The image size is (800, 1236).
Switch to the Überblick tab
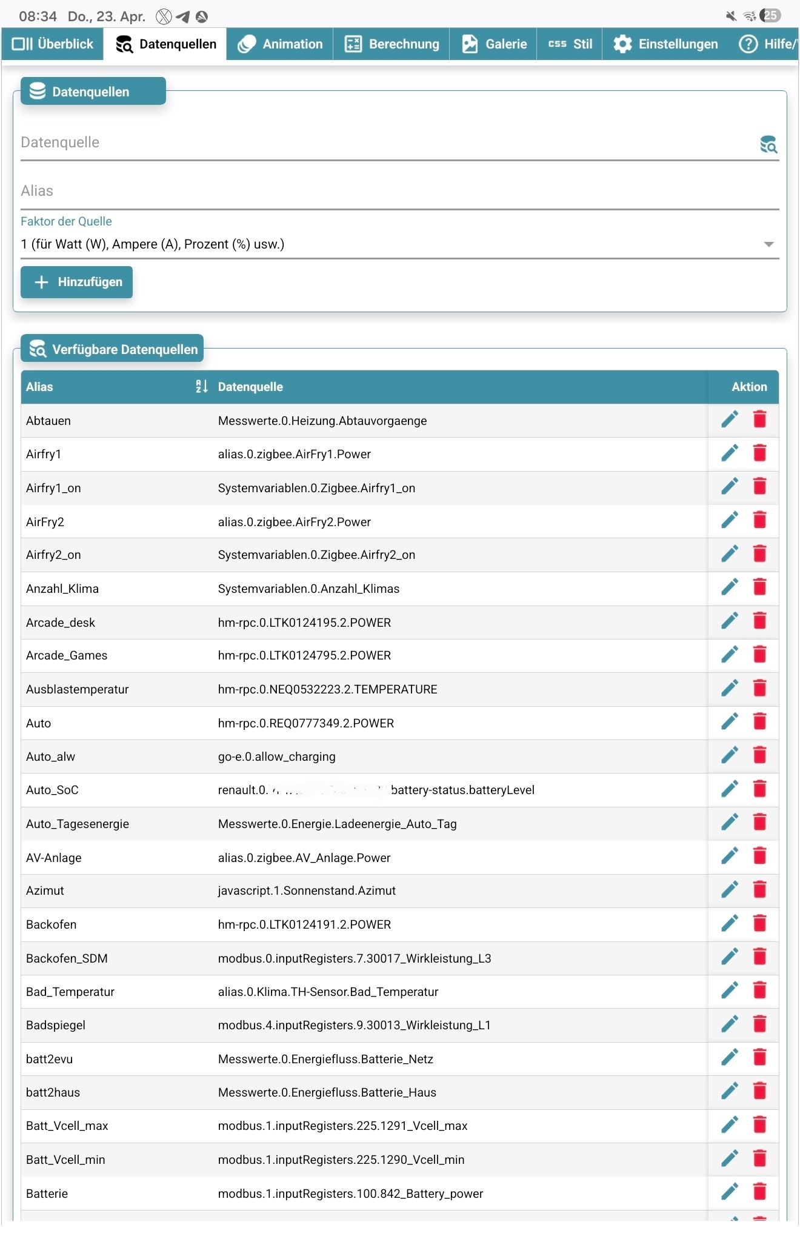53,44
